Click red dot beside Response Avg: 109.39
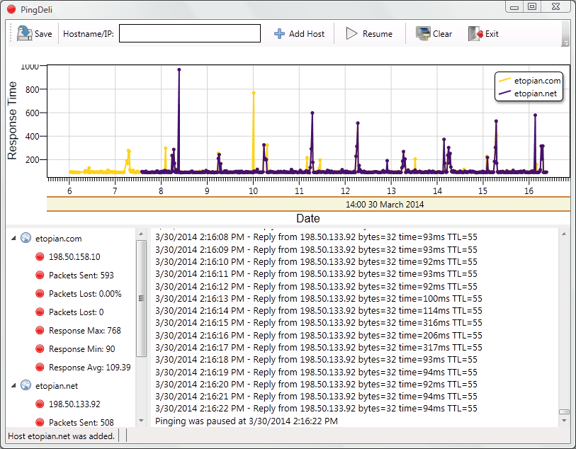 tap(40, 367)
